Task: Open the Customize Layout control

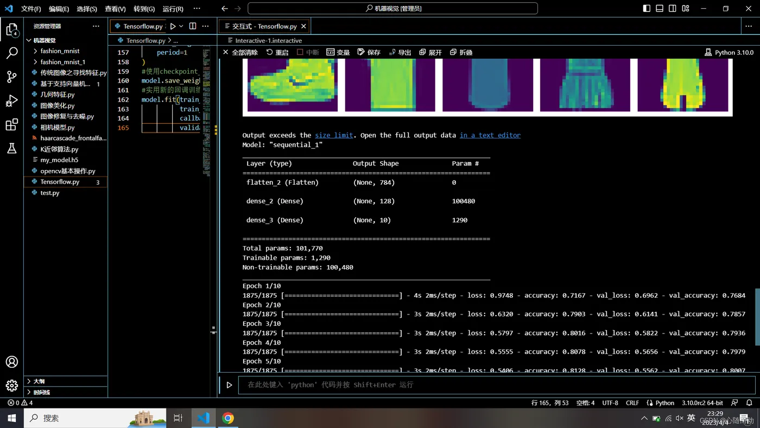Action: (x=686, y=8)
